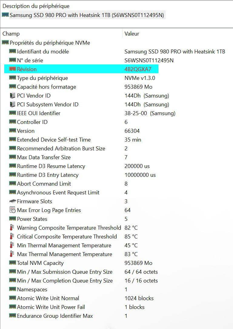Select Version value 66304
The height and width of the screenshot is (329, 233).
click(132, 131)
